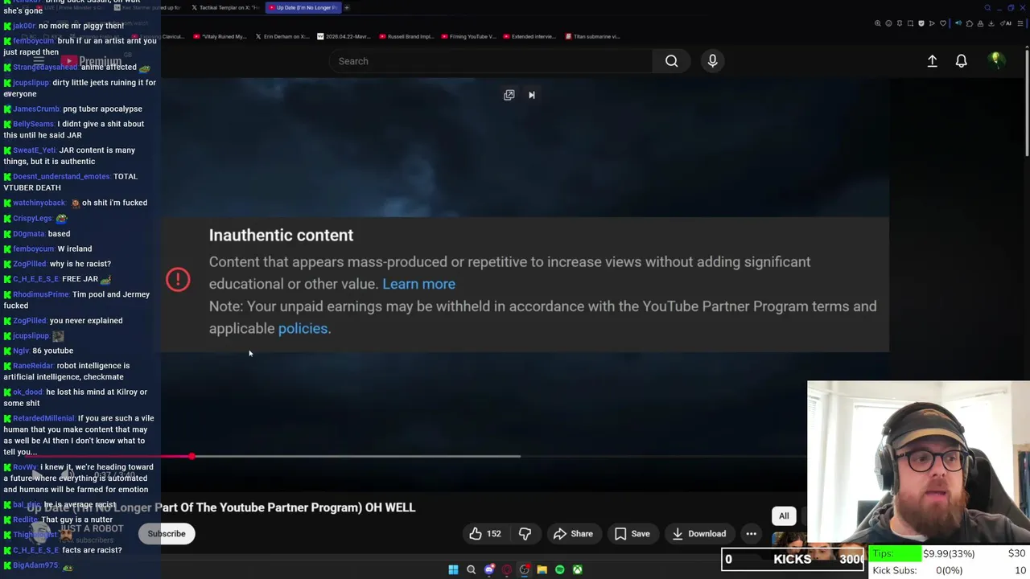Open YouTube notifications bell
Viewport: 1030px width, 579px height.
pyautogui.click(x=961, y=61)
